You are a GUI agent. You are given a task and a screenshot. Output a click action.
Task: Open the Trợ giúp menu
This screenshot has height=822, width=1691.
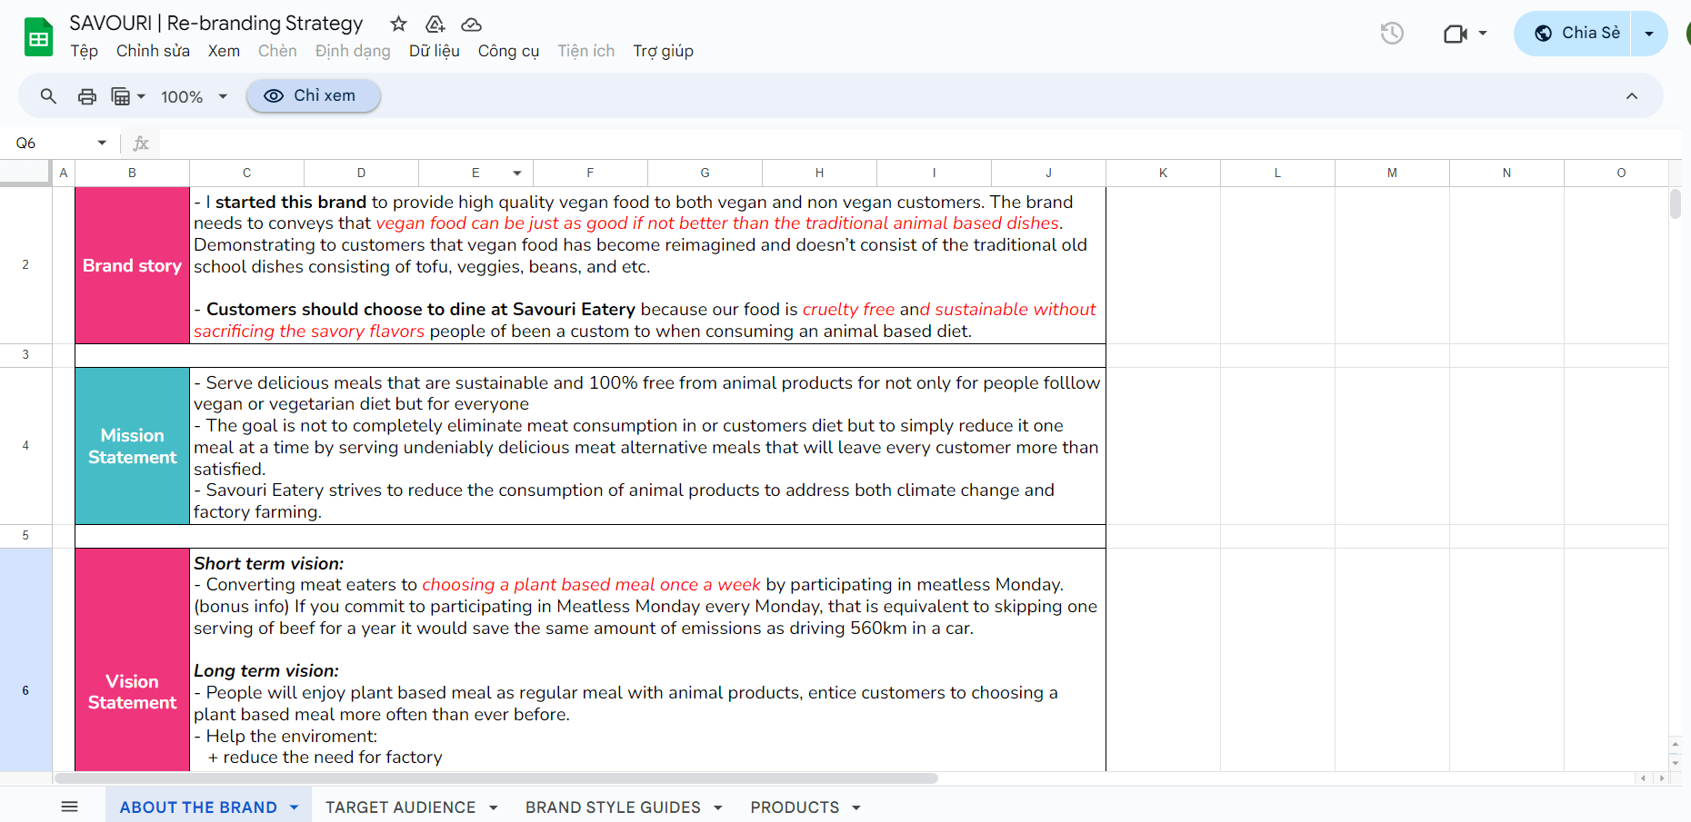tap(664, 51)
